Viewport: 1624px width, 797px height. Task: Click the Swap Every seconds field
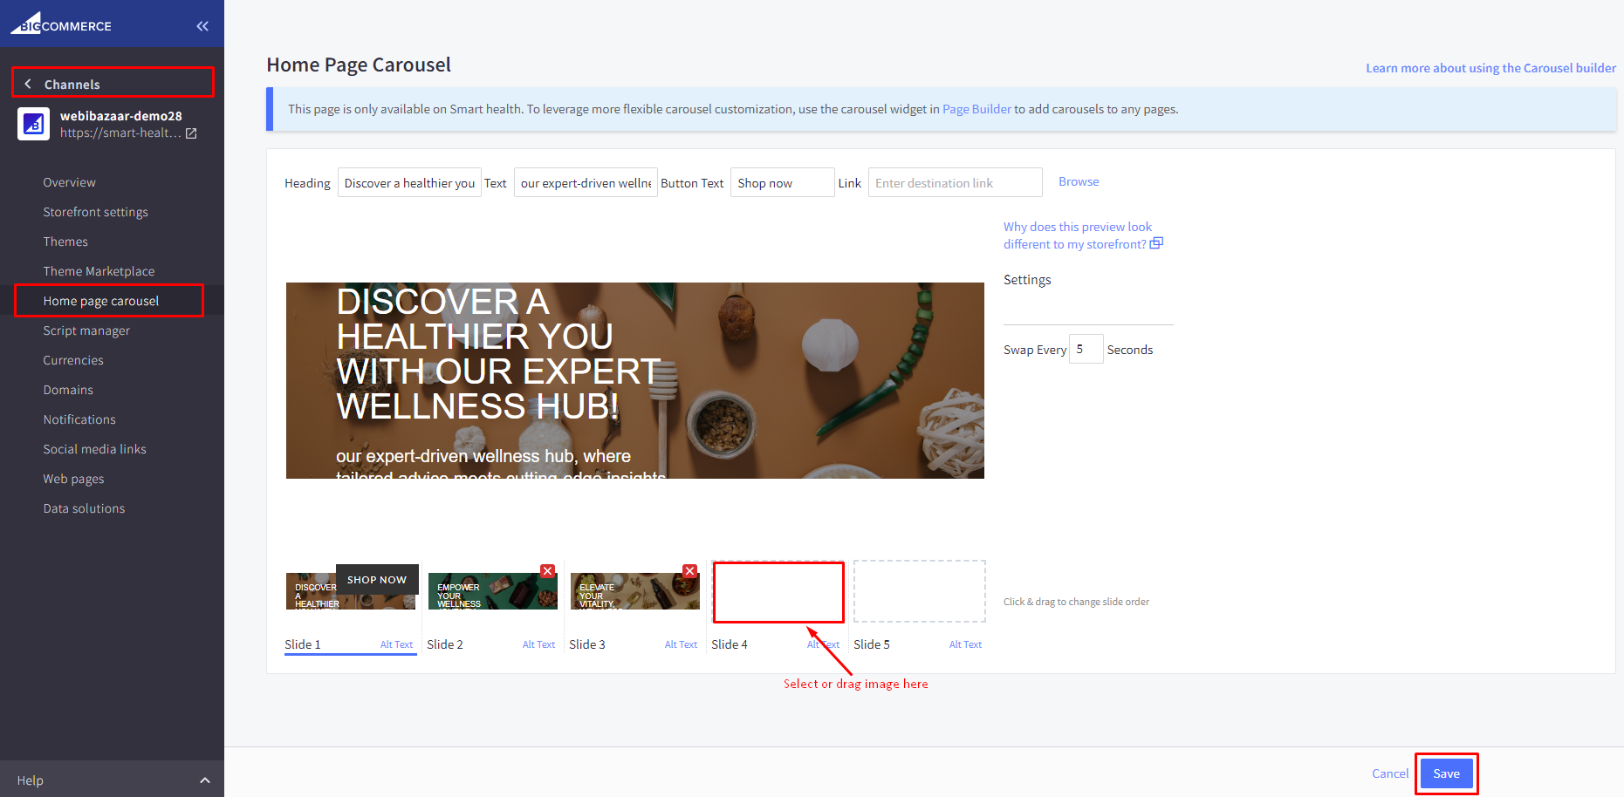click(1086, 349)
